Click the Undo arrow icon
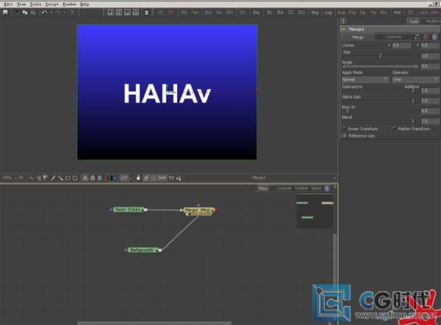The width and height of the screenshot is (441, 325). click(x=44, y=12)
